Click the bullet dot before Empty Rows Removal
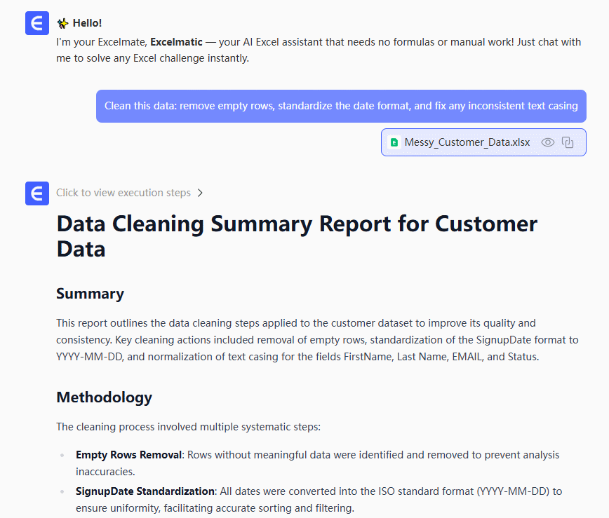This screenshot has width=609, height=518. [62, 456]
